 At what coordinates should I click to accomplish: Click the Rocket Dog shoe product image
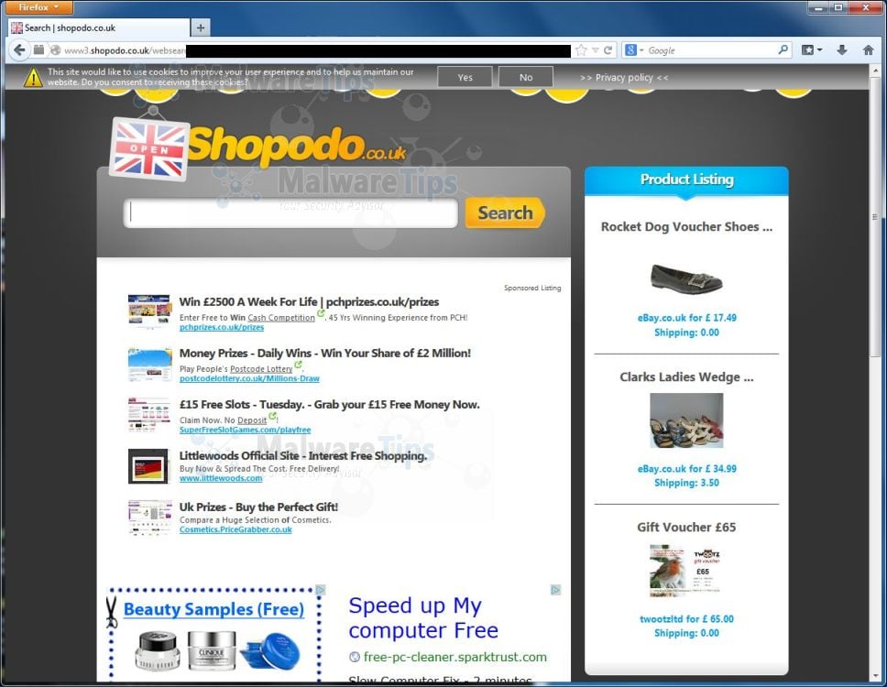[686, 278]
